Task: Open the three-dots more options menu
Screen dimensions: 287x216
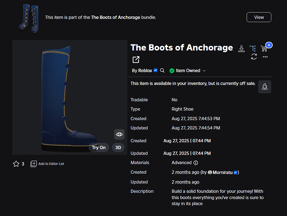Action: [x=265, y=57]
